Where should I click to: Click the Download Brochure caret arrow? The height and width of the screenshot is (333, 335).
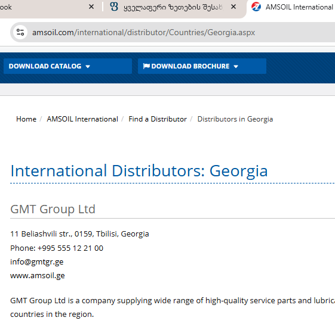[236, 67]
